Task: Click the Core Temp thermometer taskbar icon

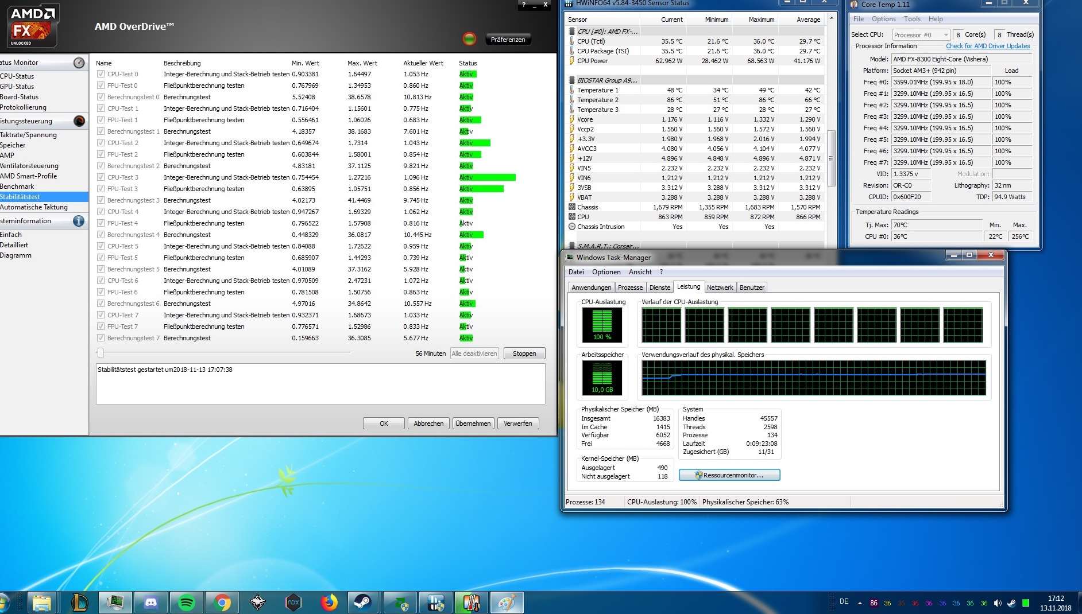Action: 471,603
